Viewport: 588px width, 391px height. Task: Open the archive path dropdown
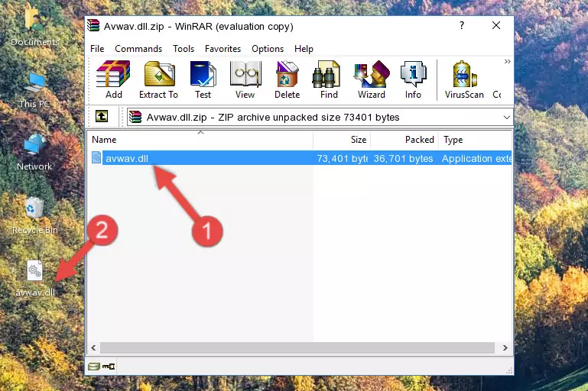click(x=507, y=118)
